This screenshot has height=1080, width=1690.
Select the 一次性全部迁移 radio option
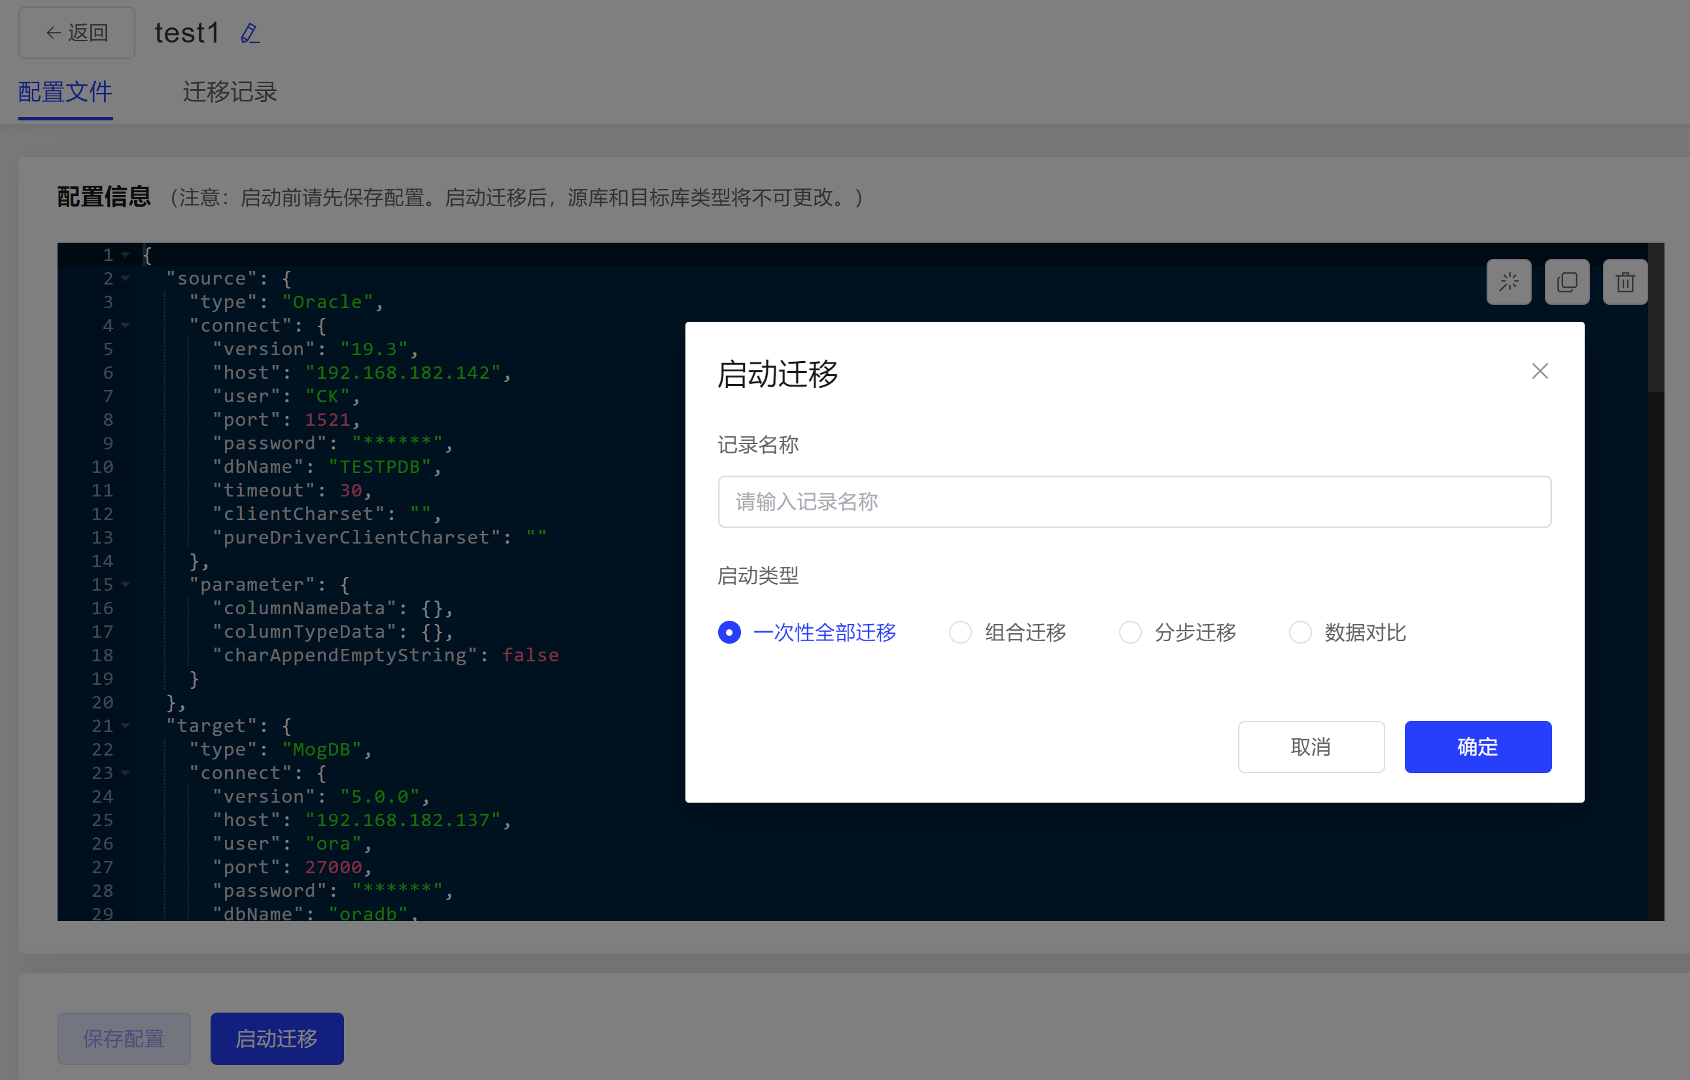point(729,631)
